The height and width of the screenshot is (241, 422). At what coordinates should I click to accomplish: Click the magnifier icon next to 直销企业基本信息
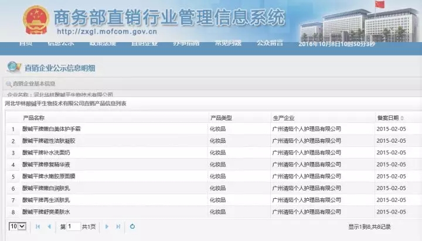pos(9,84)
